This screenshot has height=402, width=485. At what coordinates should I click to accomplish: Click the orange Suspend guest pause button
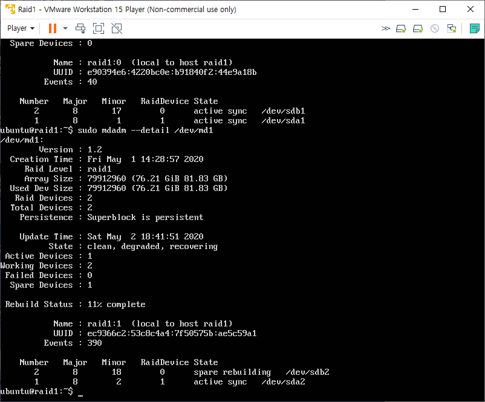coord(52,28)
